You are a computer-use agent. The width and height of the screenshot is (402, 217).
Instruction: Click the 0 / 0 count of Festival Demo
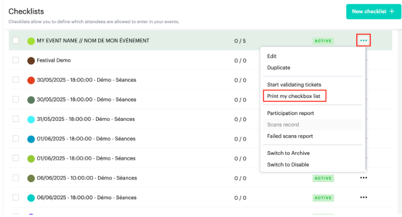[240, 60]
